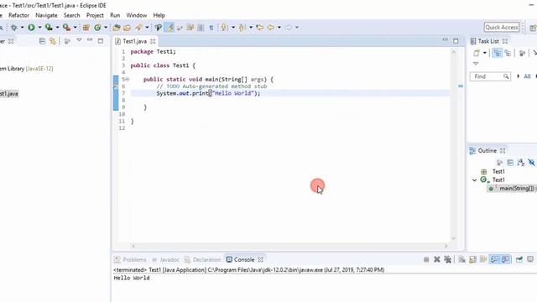The height and width of the screenshot is (302, 537).
Task: Click Remove Launch X in Console toolbar
Action: pos(437,259)
